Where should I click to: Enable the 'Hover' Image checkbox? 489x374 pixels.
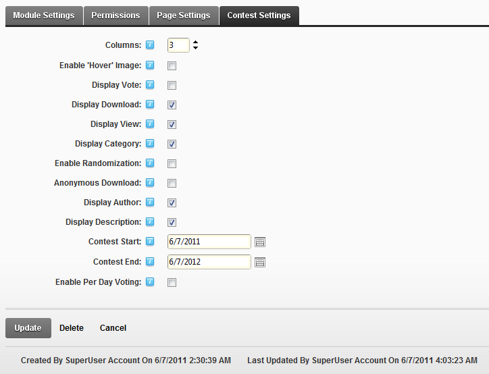click(172, 65)
